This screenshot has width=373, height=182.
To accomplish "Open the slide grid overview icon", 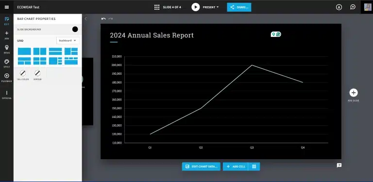I will pos(157,7).
